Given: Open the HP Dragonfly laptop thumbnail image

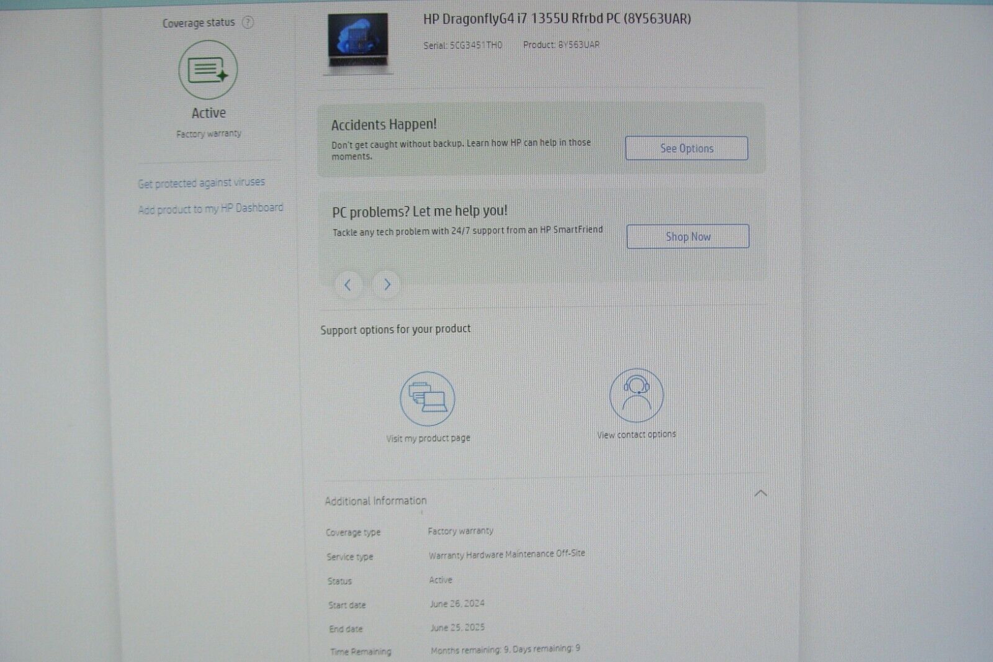Looking at the screenshot, I should coord(358,43).
